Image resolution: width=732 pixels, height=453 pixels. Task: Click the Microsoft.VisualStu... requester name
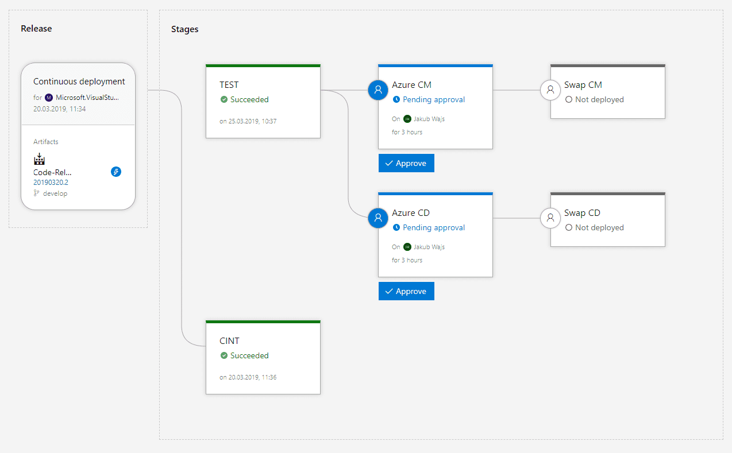(x=87, y=98)
